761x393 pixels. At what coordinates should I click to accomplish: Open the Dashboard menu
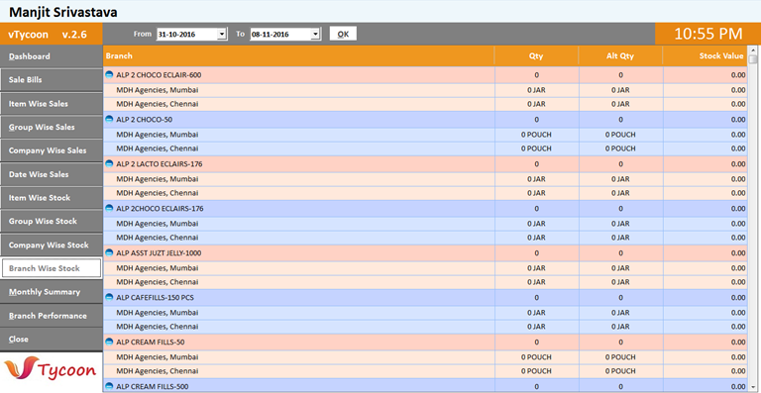point(51,56)
